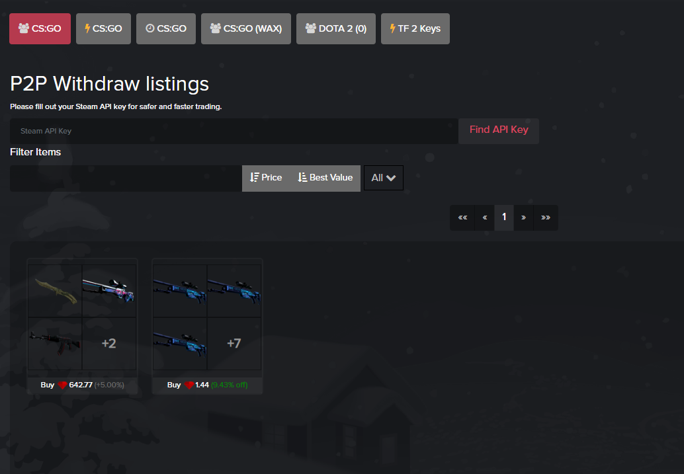This screenshot has height=474, width=684.
Task: Jump to the last page of listings
Action: (x=546, y=217)
